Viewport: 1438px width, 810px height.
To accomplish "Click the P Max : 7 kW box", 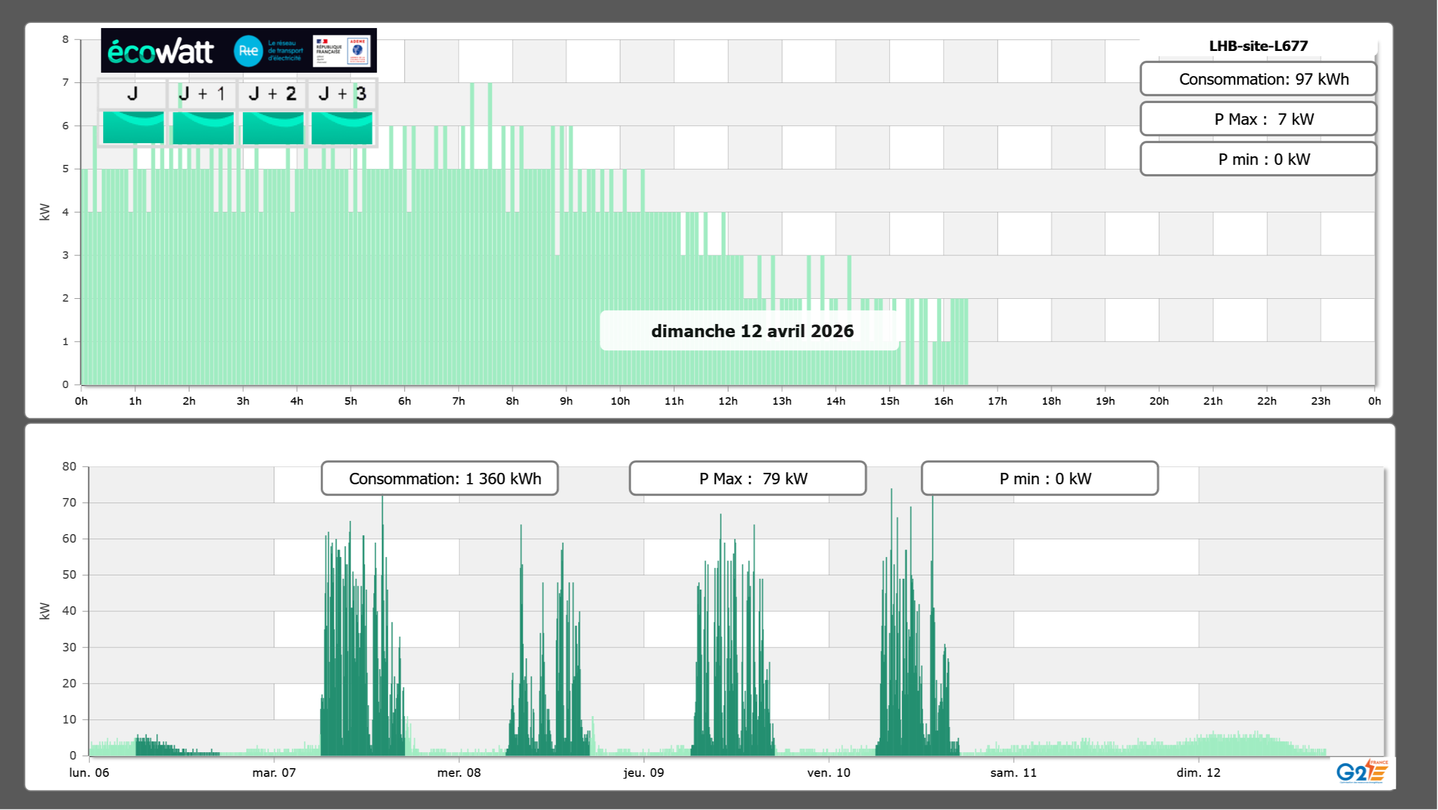I will click(x=1258, y=119).
